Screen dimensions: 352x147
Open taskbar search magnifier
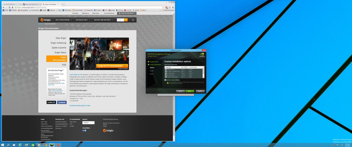(x=8, y=145)
